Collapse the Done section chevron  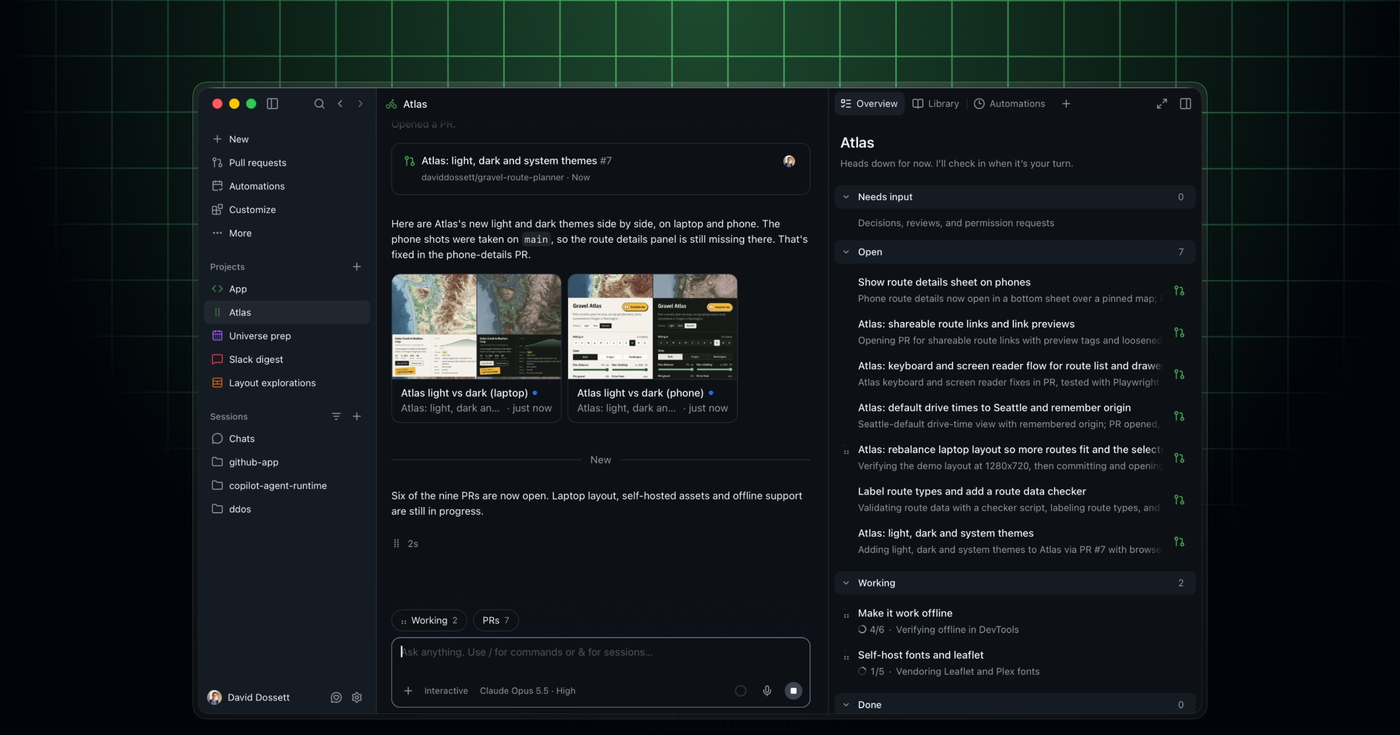[x=846, y=705]
